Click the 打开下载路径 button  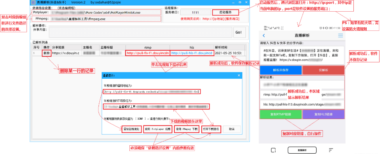(211, 129)
